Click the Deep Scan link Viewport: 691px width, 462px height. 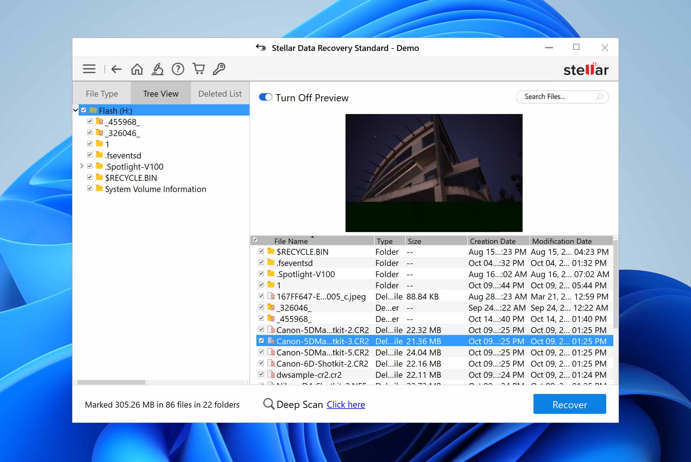[345, 404]
